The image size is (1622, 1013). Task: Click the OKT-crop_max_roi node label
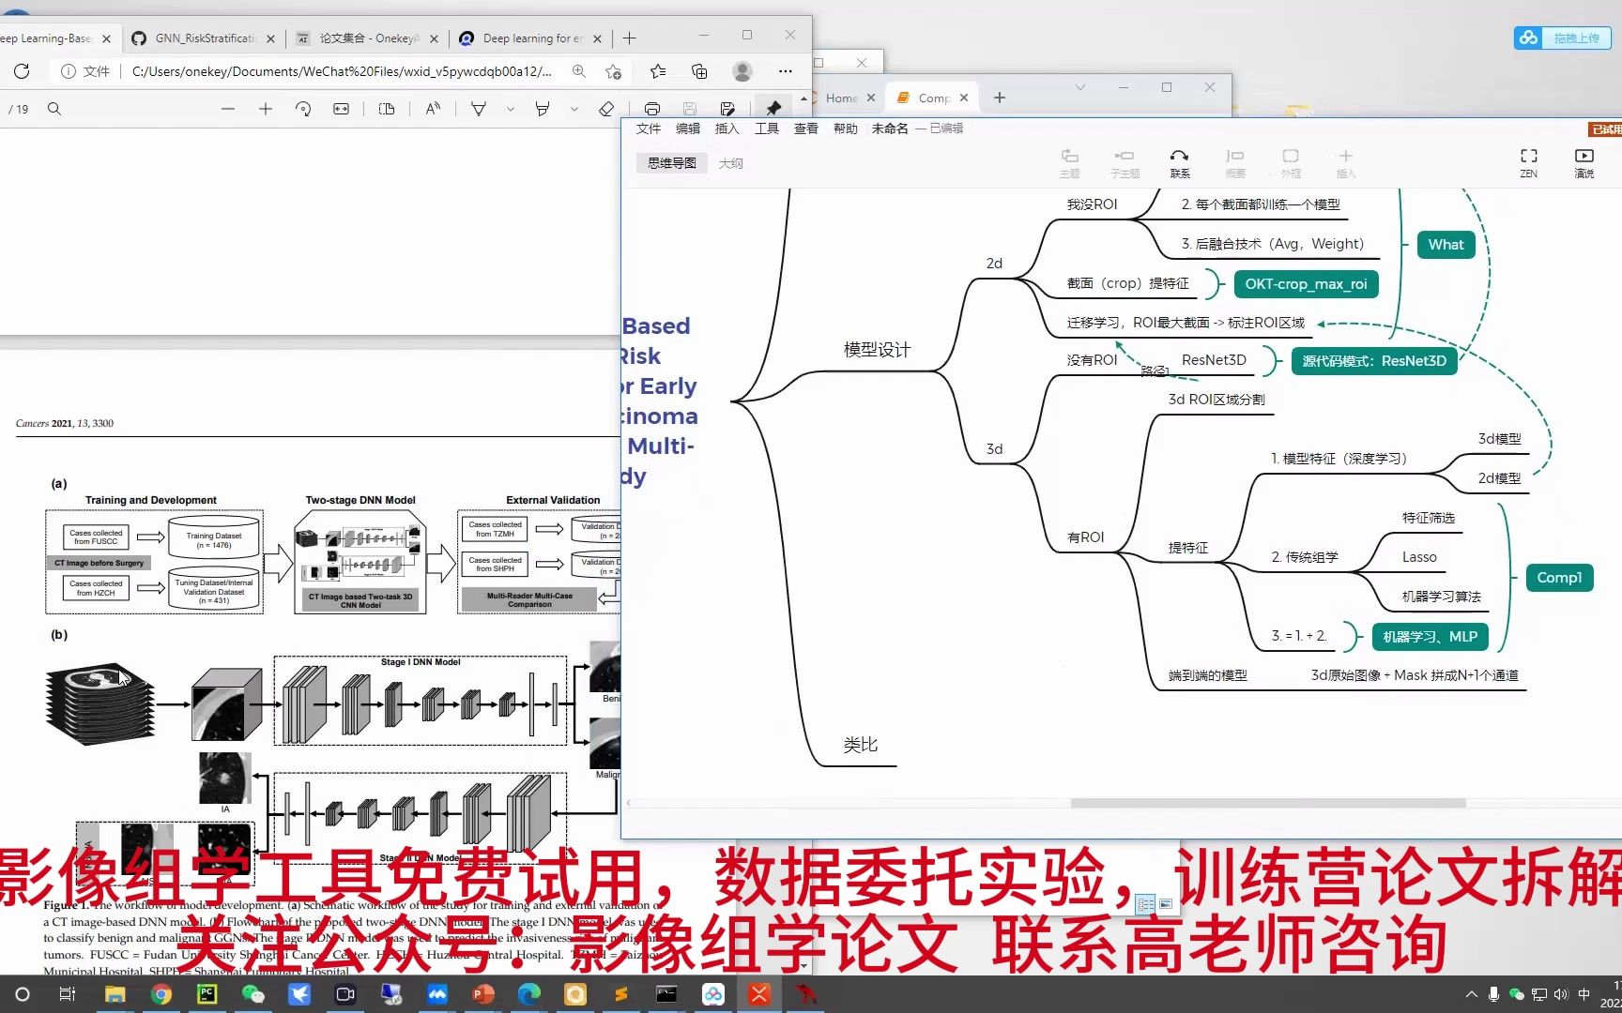pyautogui.click(x=1305, y=283)
